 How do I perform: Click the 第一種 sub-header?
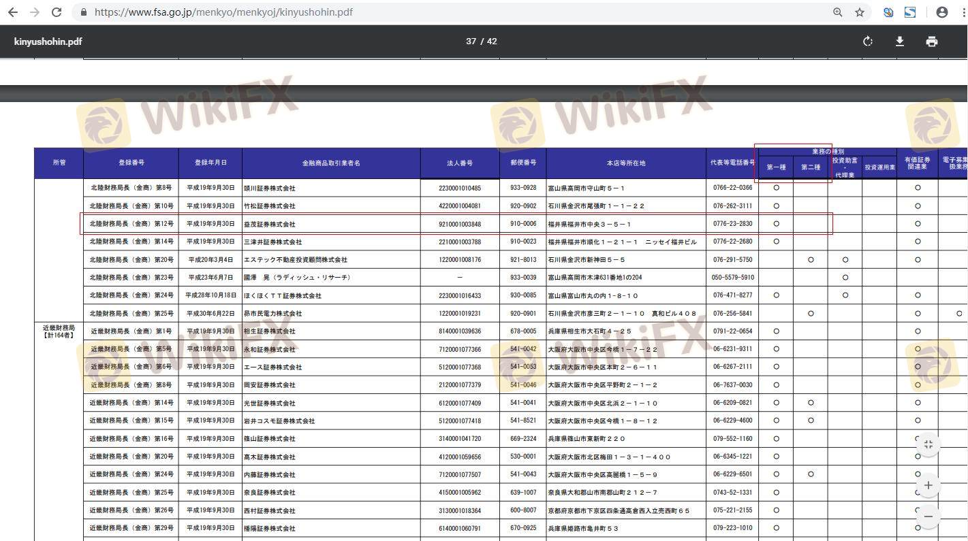(776, 167)
